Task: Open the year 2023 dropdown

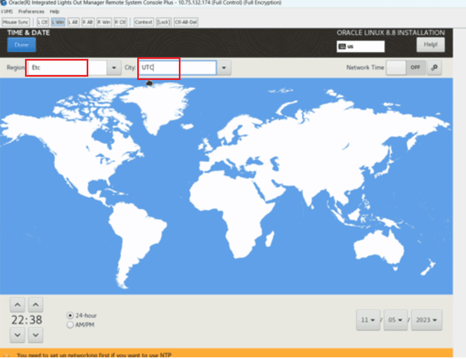Action: (427, 320)
